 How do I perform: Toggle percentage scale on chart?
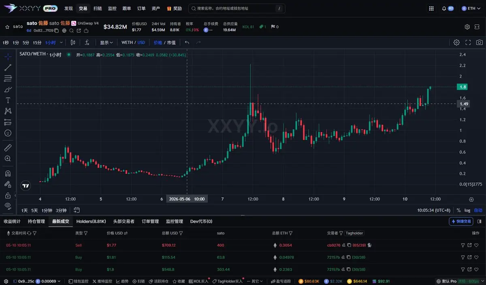(458, 210)
